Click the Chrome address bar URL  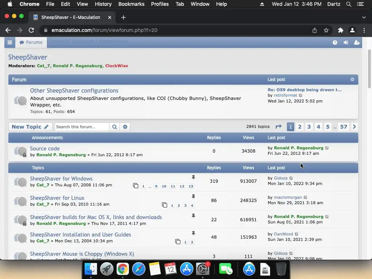click(104, 30)
